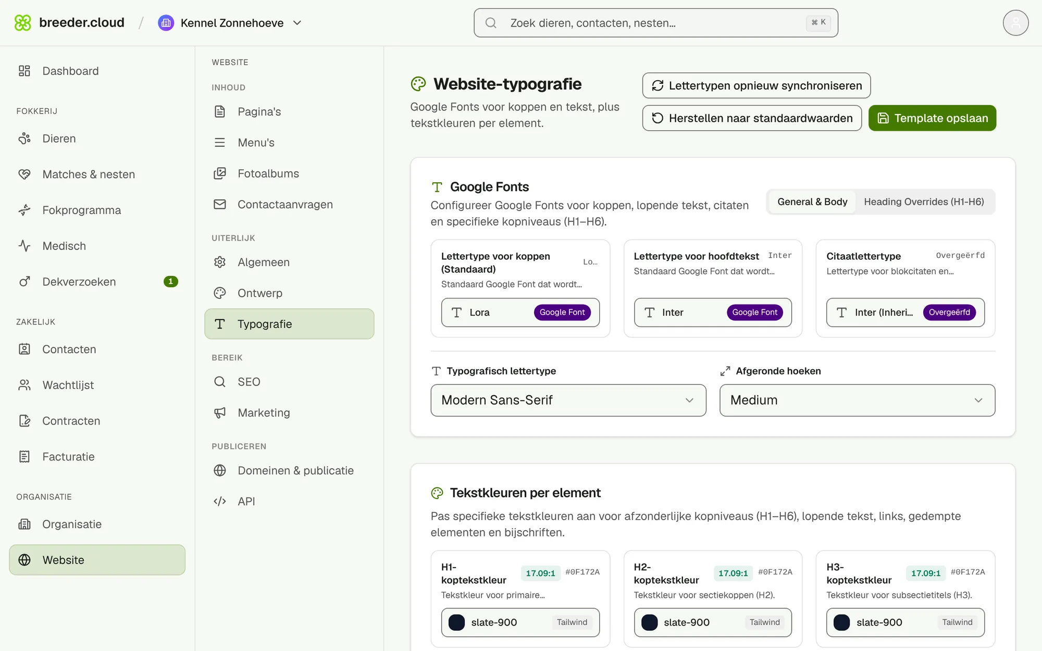Click the Marketing megaphone icon
The height and width of the screenshot is (651, 1042).
pos(220,412)
